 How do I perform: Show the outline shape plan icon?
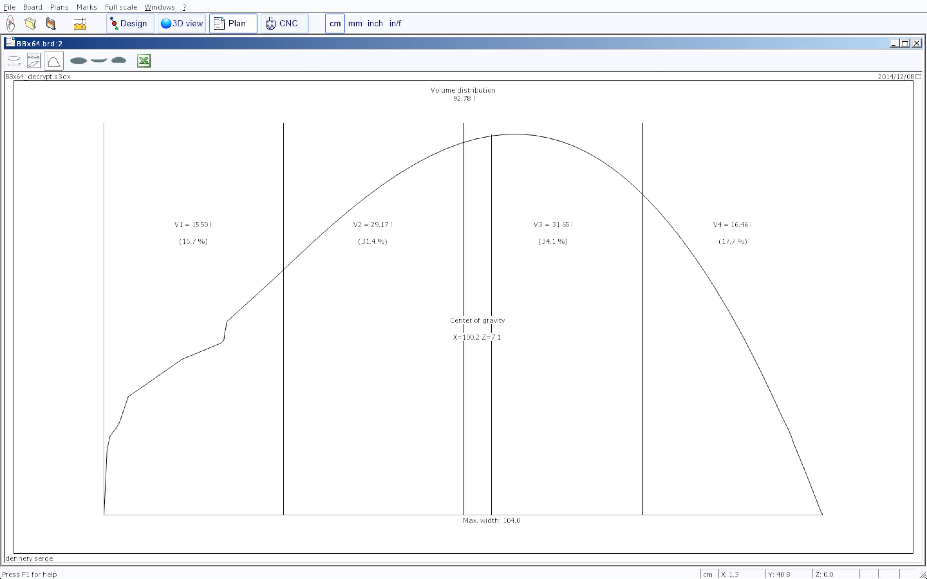click(79, 61)
